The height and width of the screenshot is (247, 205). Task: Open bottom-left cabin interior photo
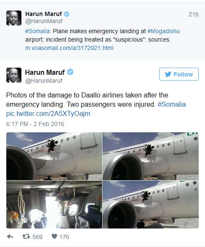click(x=54, y=205)
